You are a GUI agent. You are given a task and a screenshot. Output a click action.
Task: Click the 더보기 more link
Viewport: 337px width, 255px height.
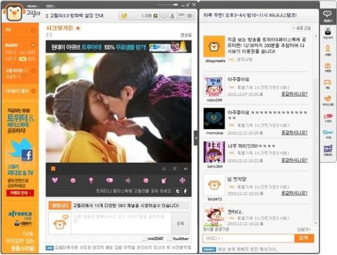[304, 230]
